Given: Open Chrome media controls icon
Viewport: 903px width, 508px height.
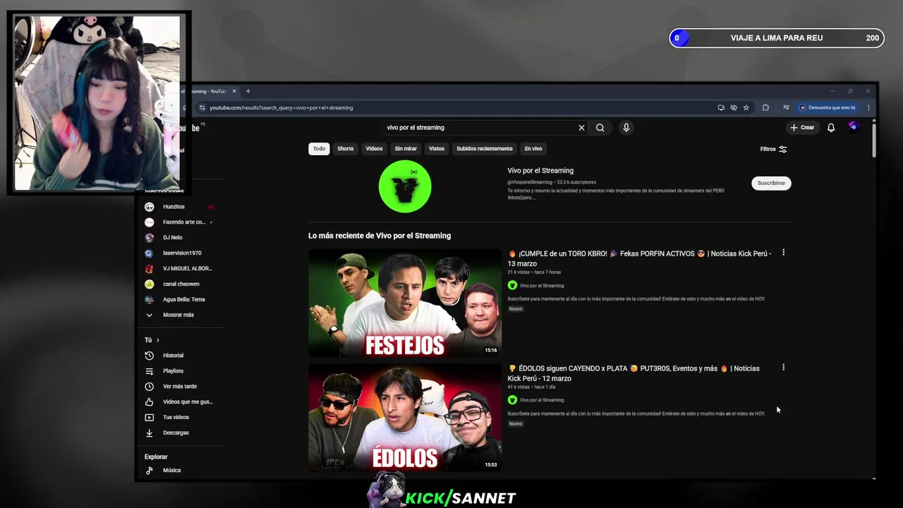Looking at the screenshot, I should [786, 108].
